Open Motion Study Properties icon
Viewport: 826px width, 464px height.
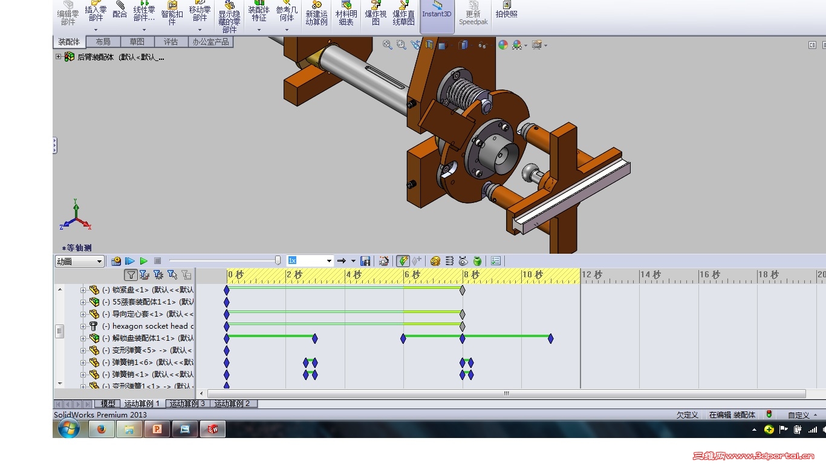point(496,261)
